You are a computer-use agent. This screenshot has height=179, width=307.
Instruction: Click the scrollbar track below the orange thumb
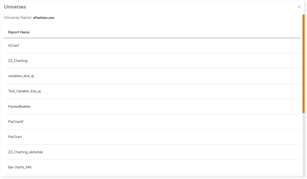(x=303, y=144)
